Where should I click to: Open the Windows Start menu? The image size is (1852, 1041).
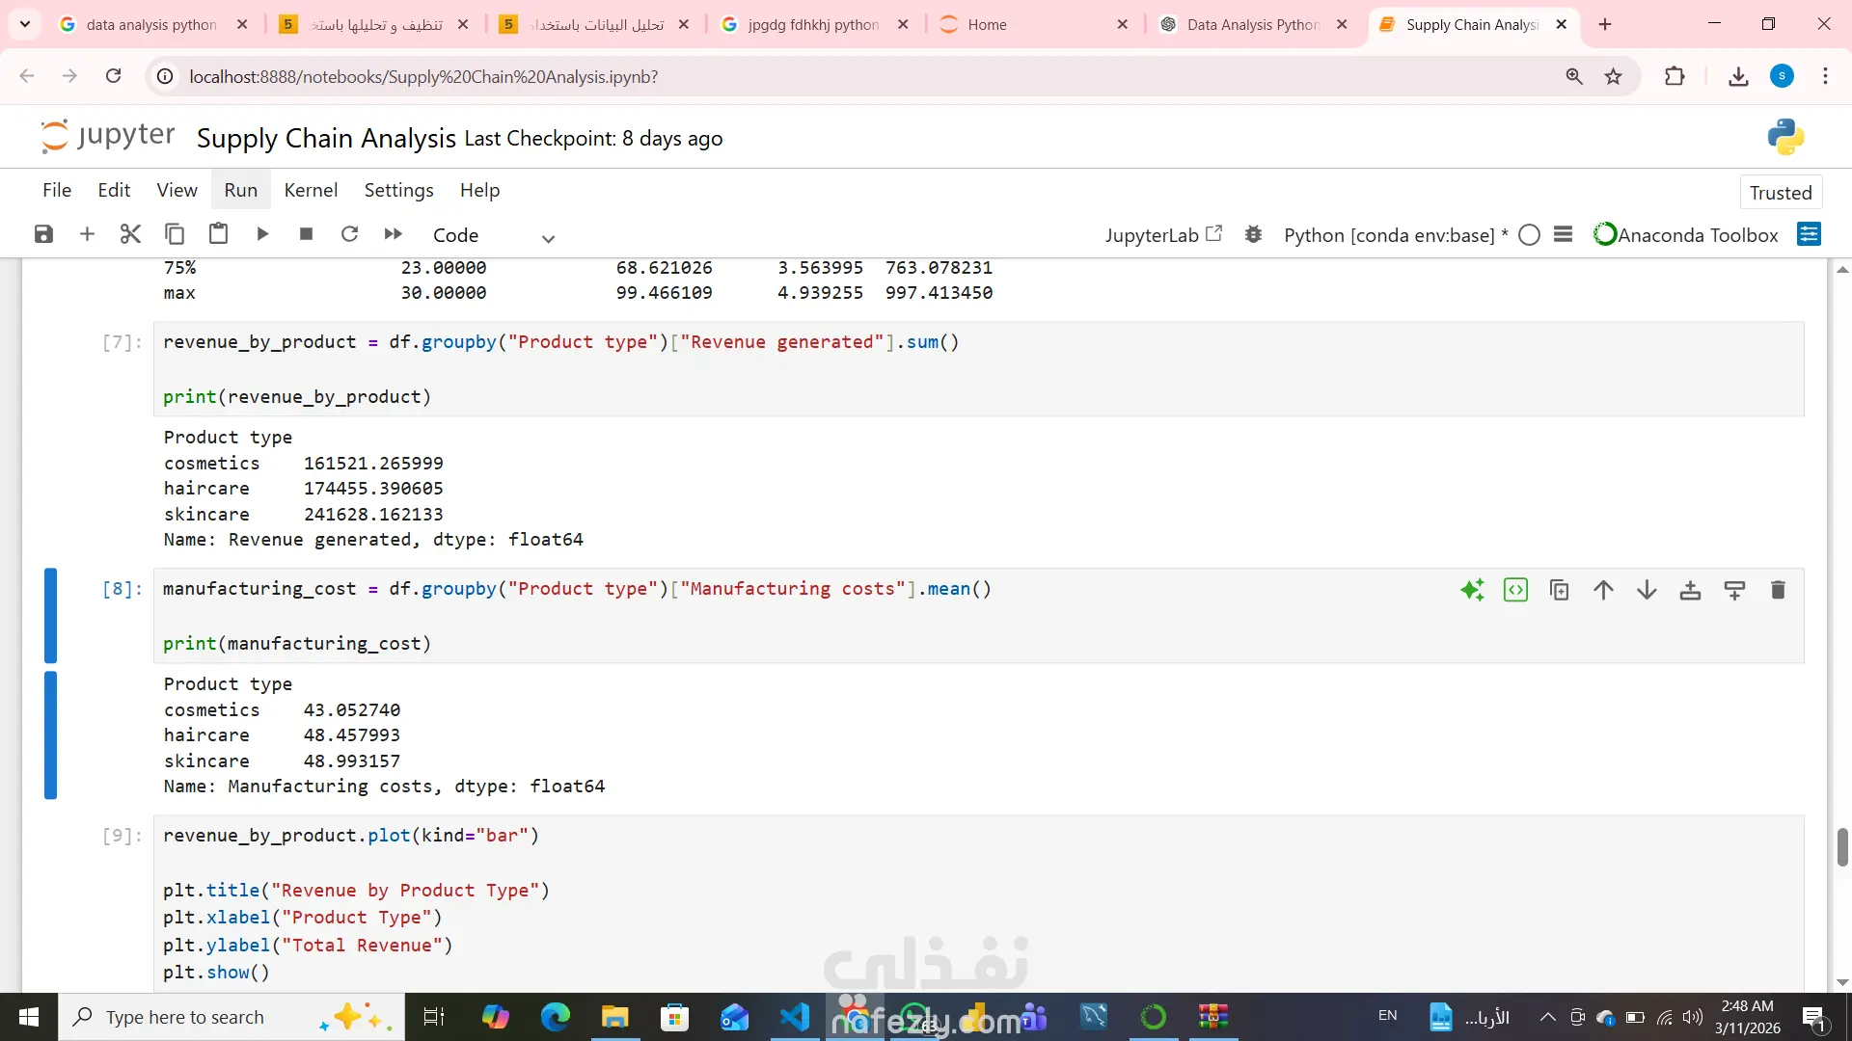coord(29,1017)
